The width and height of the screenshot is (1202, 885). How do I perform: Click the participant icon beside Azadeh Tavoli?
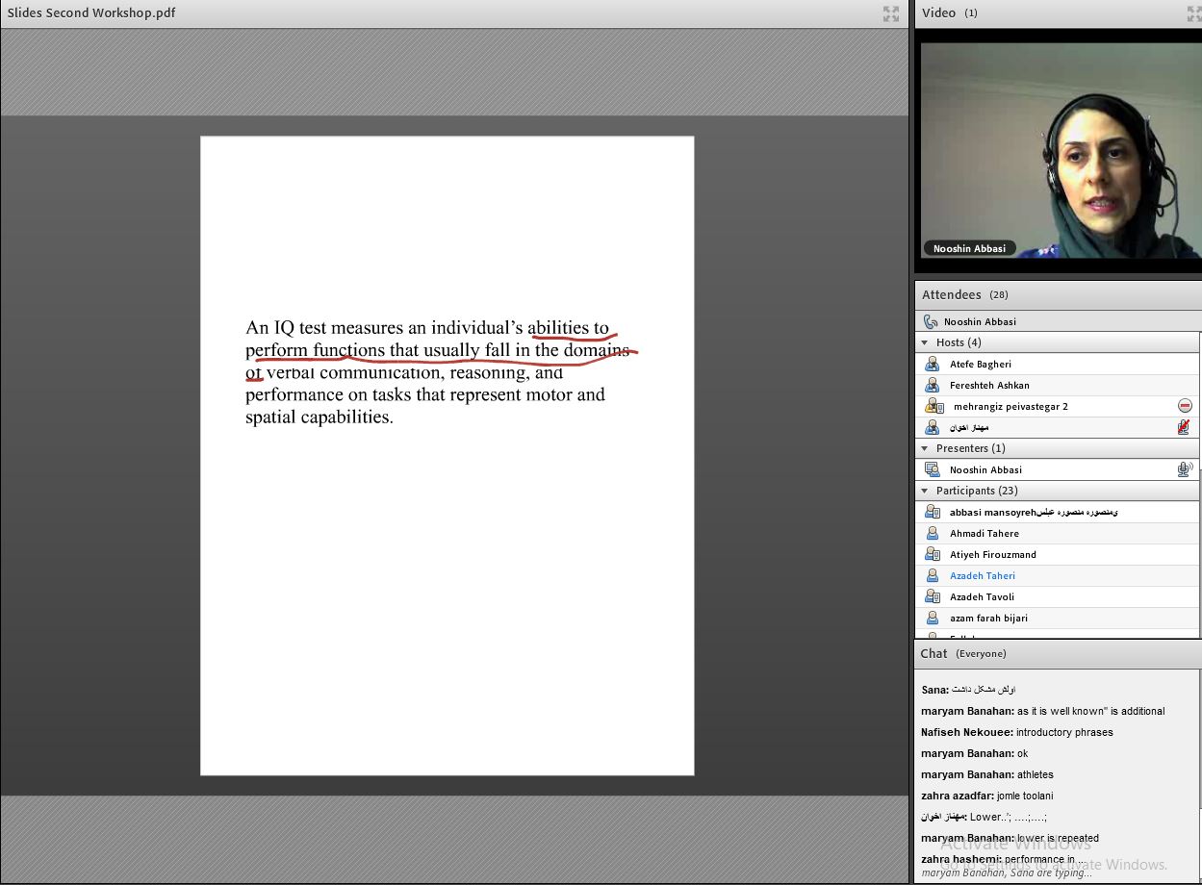[932, 596]
